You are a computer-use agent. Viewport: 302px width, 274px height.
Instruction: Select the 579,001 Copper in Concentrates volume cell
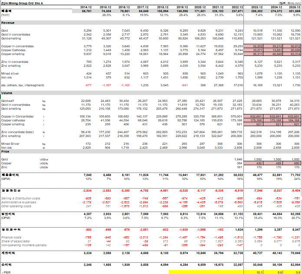236,117
